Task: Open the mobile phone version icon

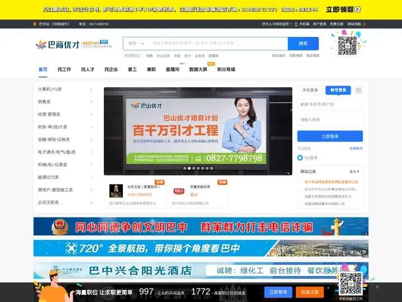Action: (x=296, y=24)
